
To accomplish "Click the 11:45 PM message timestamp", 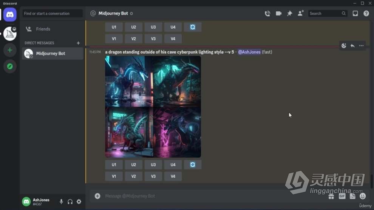I will (x=95, y=52).
